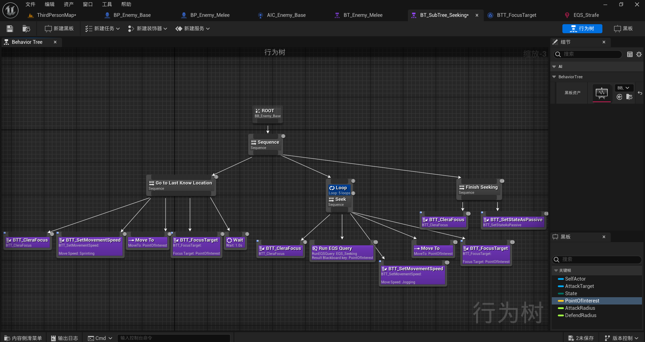Click the Unreal Engine logo icon
This screenshot has height=342, width=645.
coord(10,10)
